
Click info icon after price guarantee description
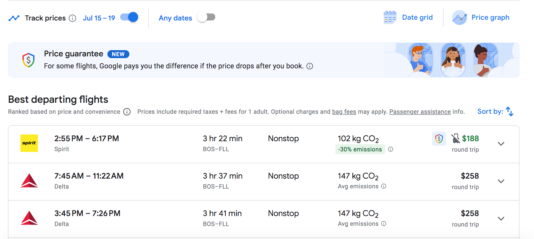pyautogui.click(x=310, y=66)
